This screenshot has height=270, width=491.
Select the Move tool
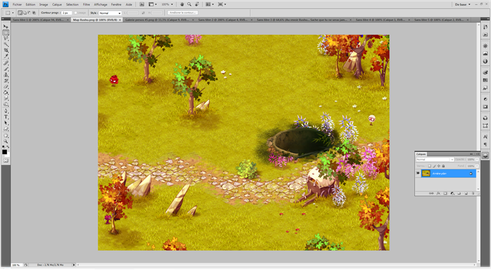[x=6, y=27]
